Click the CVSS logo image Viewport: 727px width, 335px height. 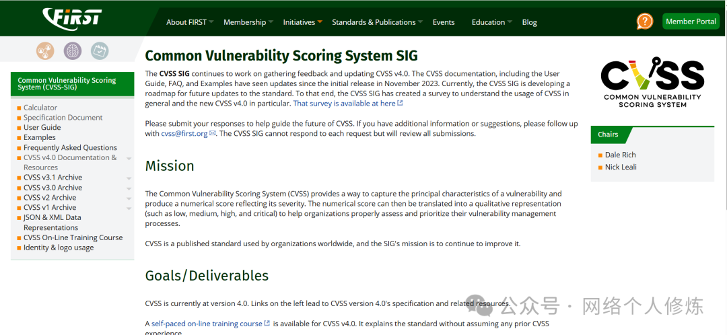(652, 83)
